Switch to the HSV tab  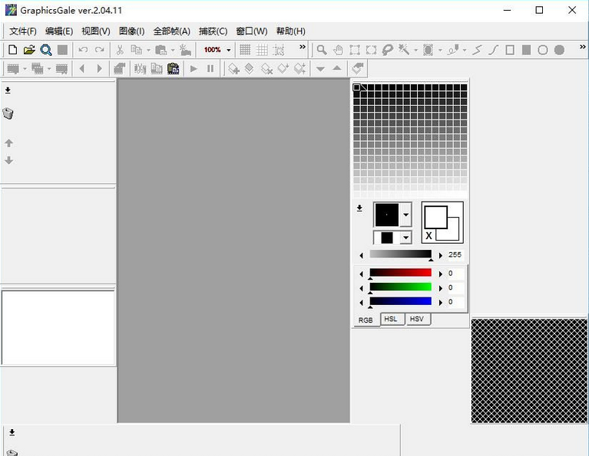tap(416, 319)
